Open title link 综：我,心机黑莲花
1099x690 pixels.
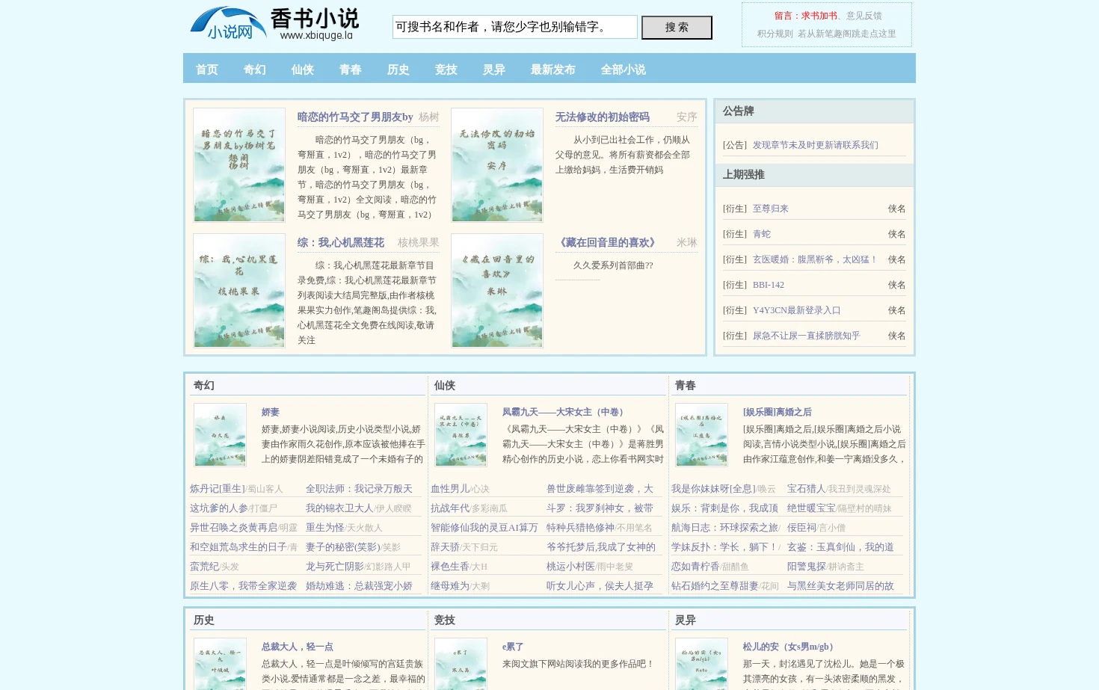(341, 243)
